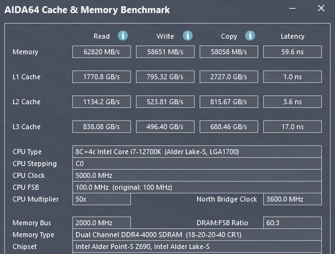Click the L3 Cache Read 838.08 GB/s box
Image resolution: width=335 pixels, height=254 pixels.
point(101,127)
